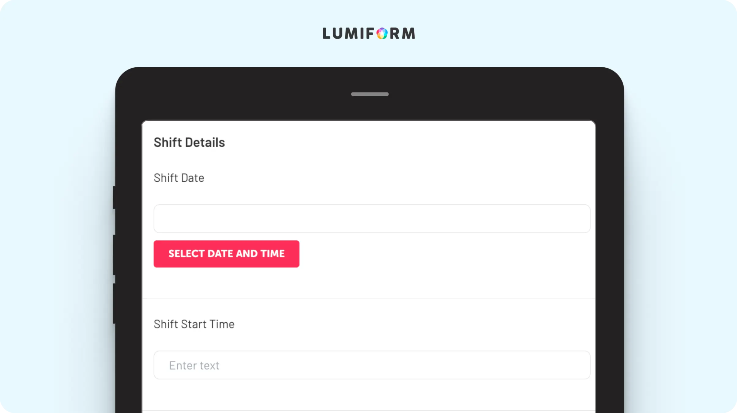This screenshot has width=737, height=413.
Task: Click the word TIME on the pink button
Action: pos(272,254)
